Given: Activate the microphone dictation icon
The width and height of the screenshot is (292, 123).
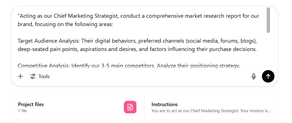Looking at the screenshot, I should (254, 76).
